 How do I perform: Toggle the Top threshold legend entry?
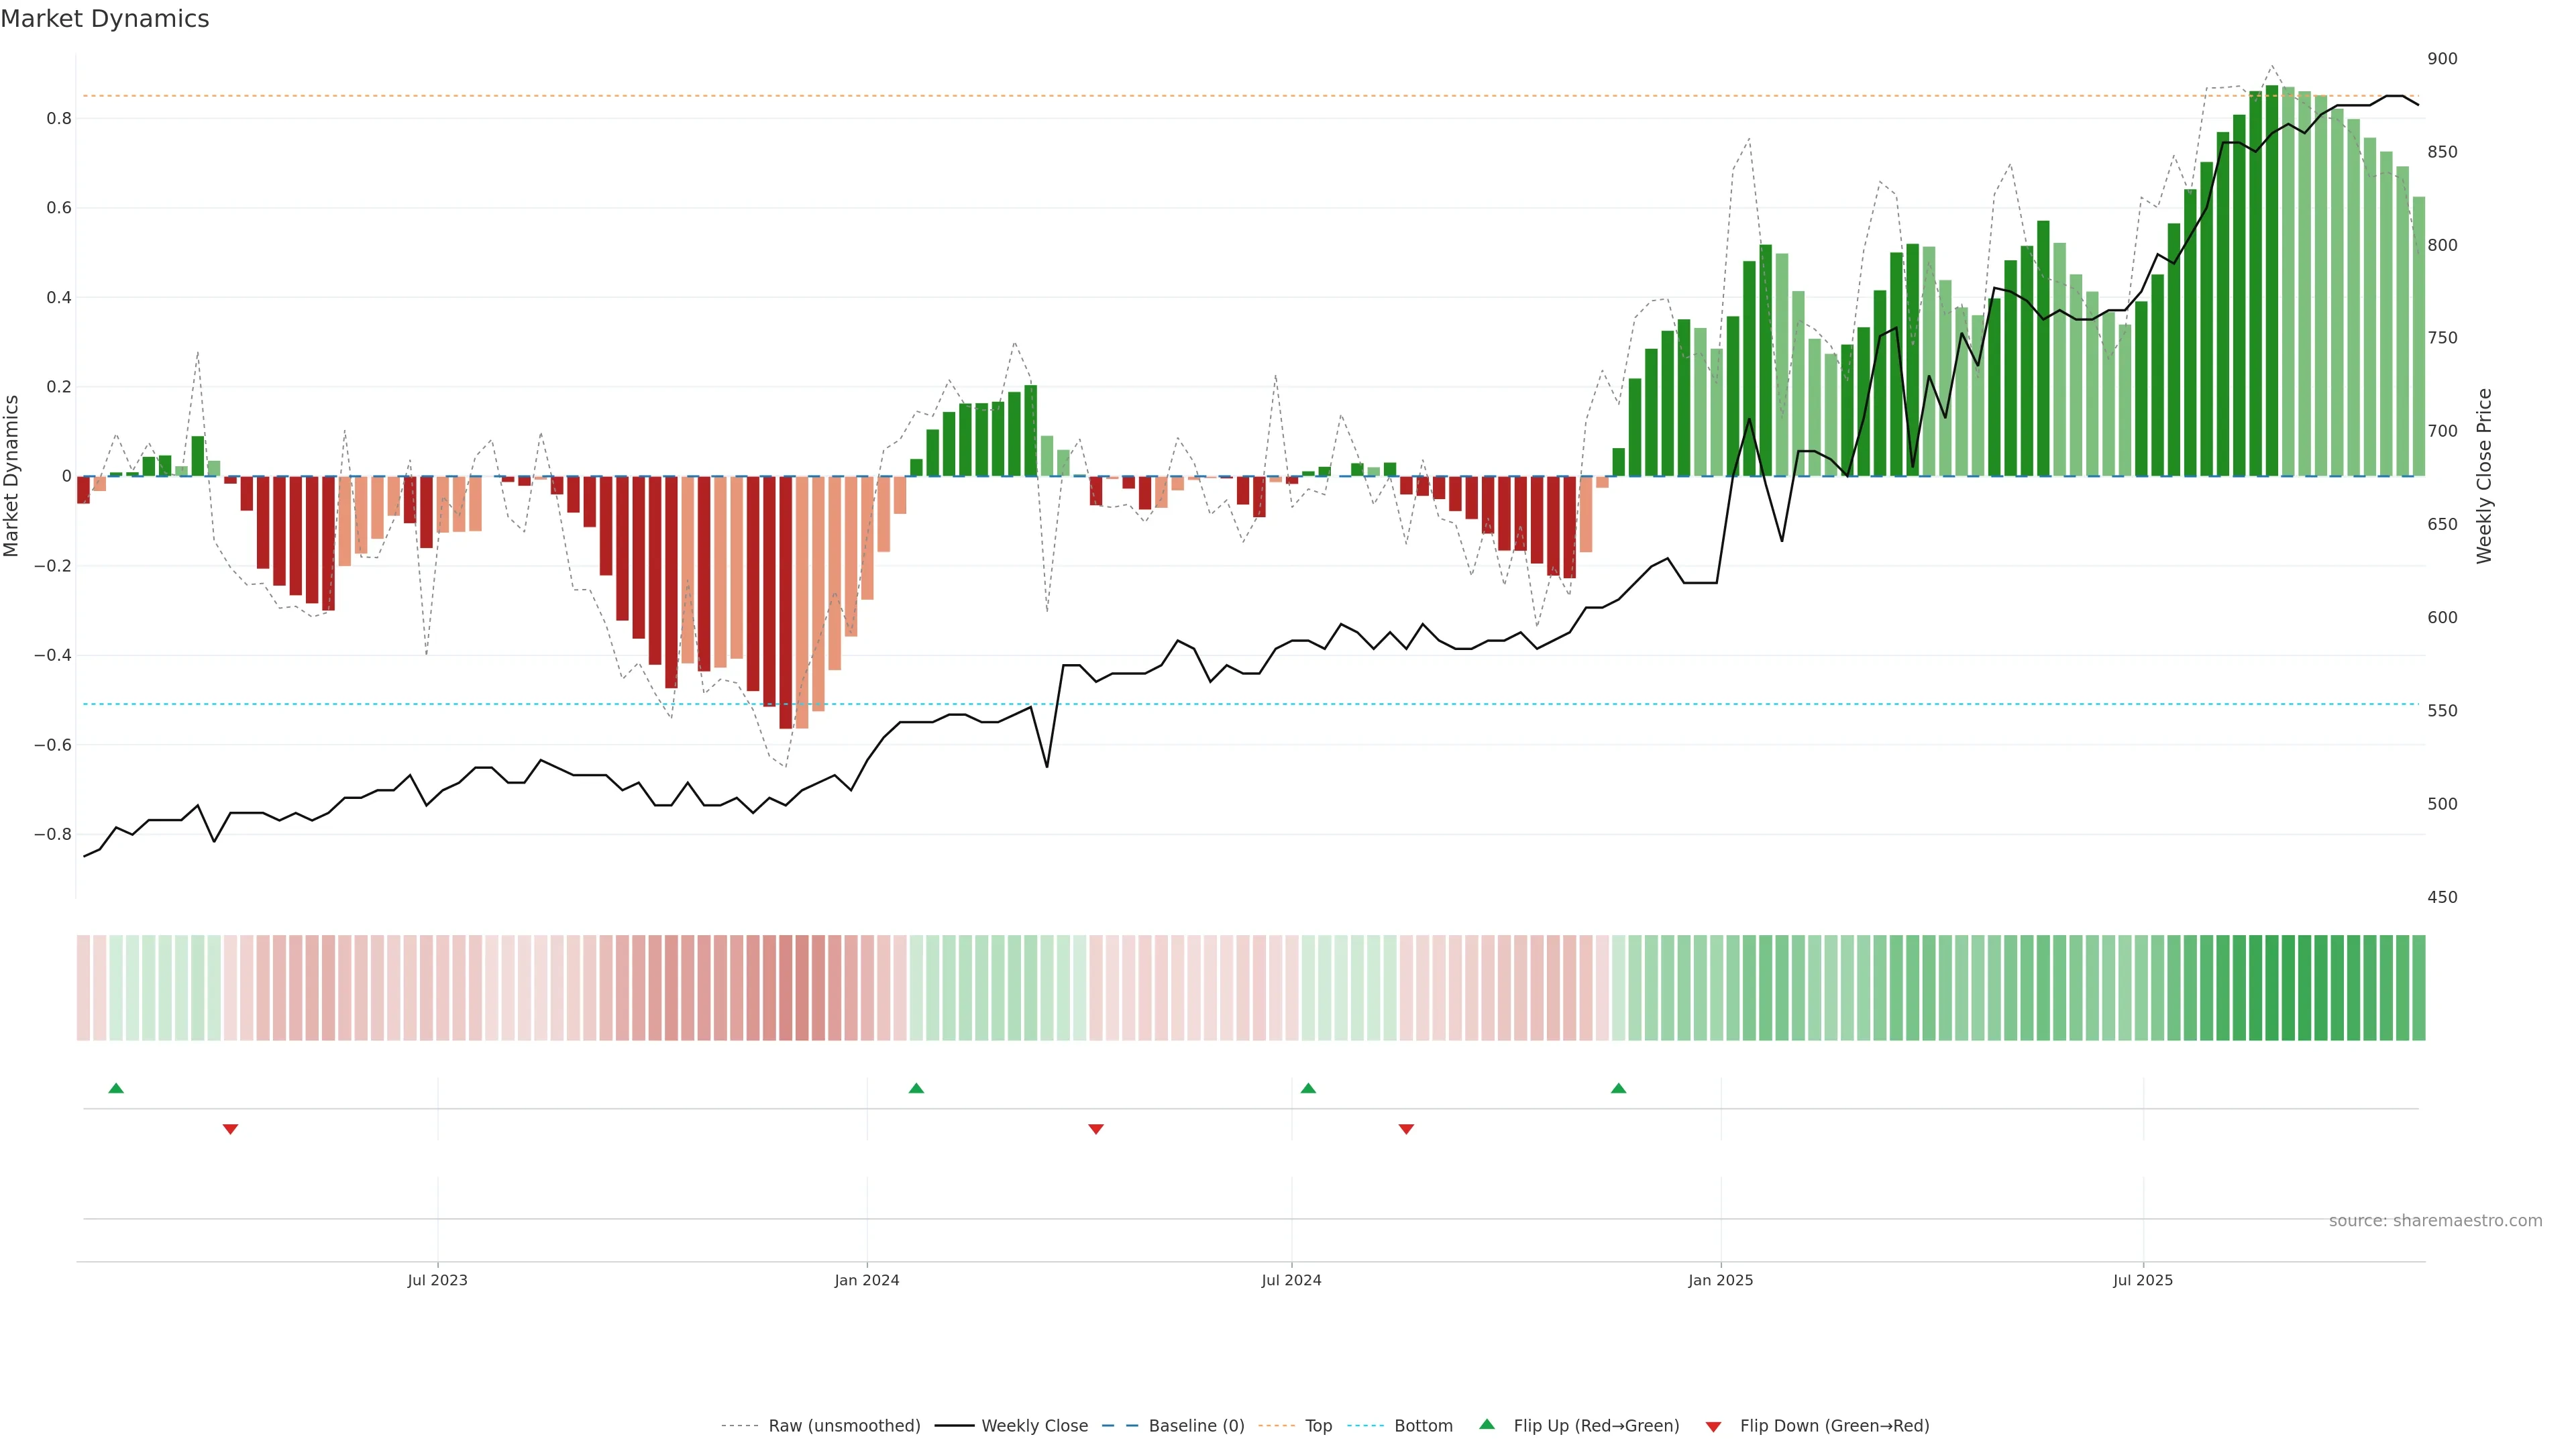pos(1318,1426)
